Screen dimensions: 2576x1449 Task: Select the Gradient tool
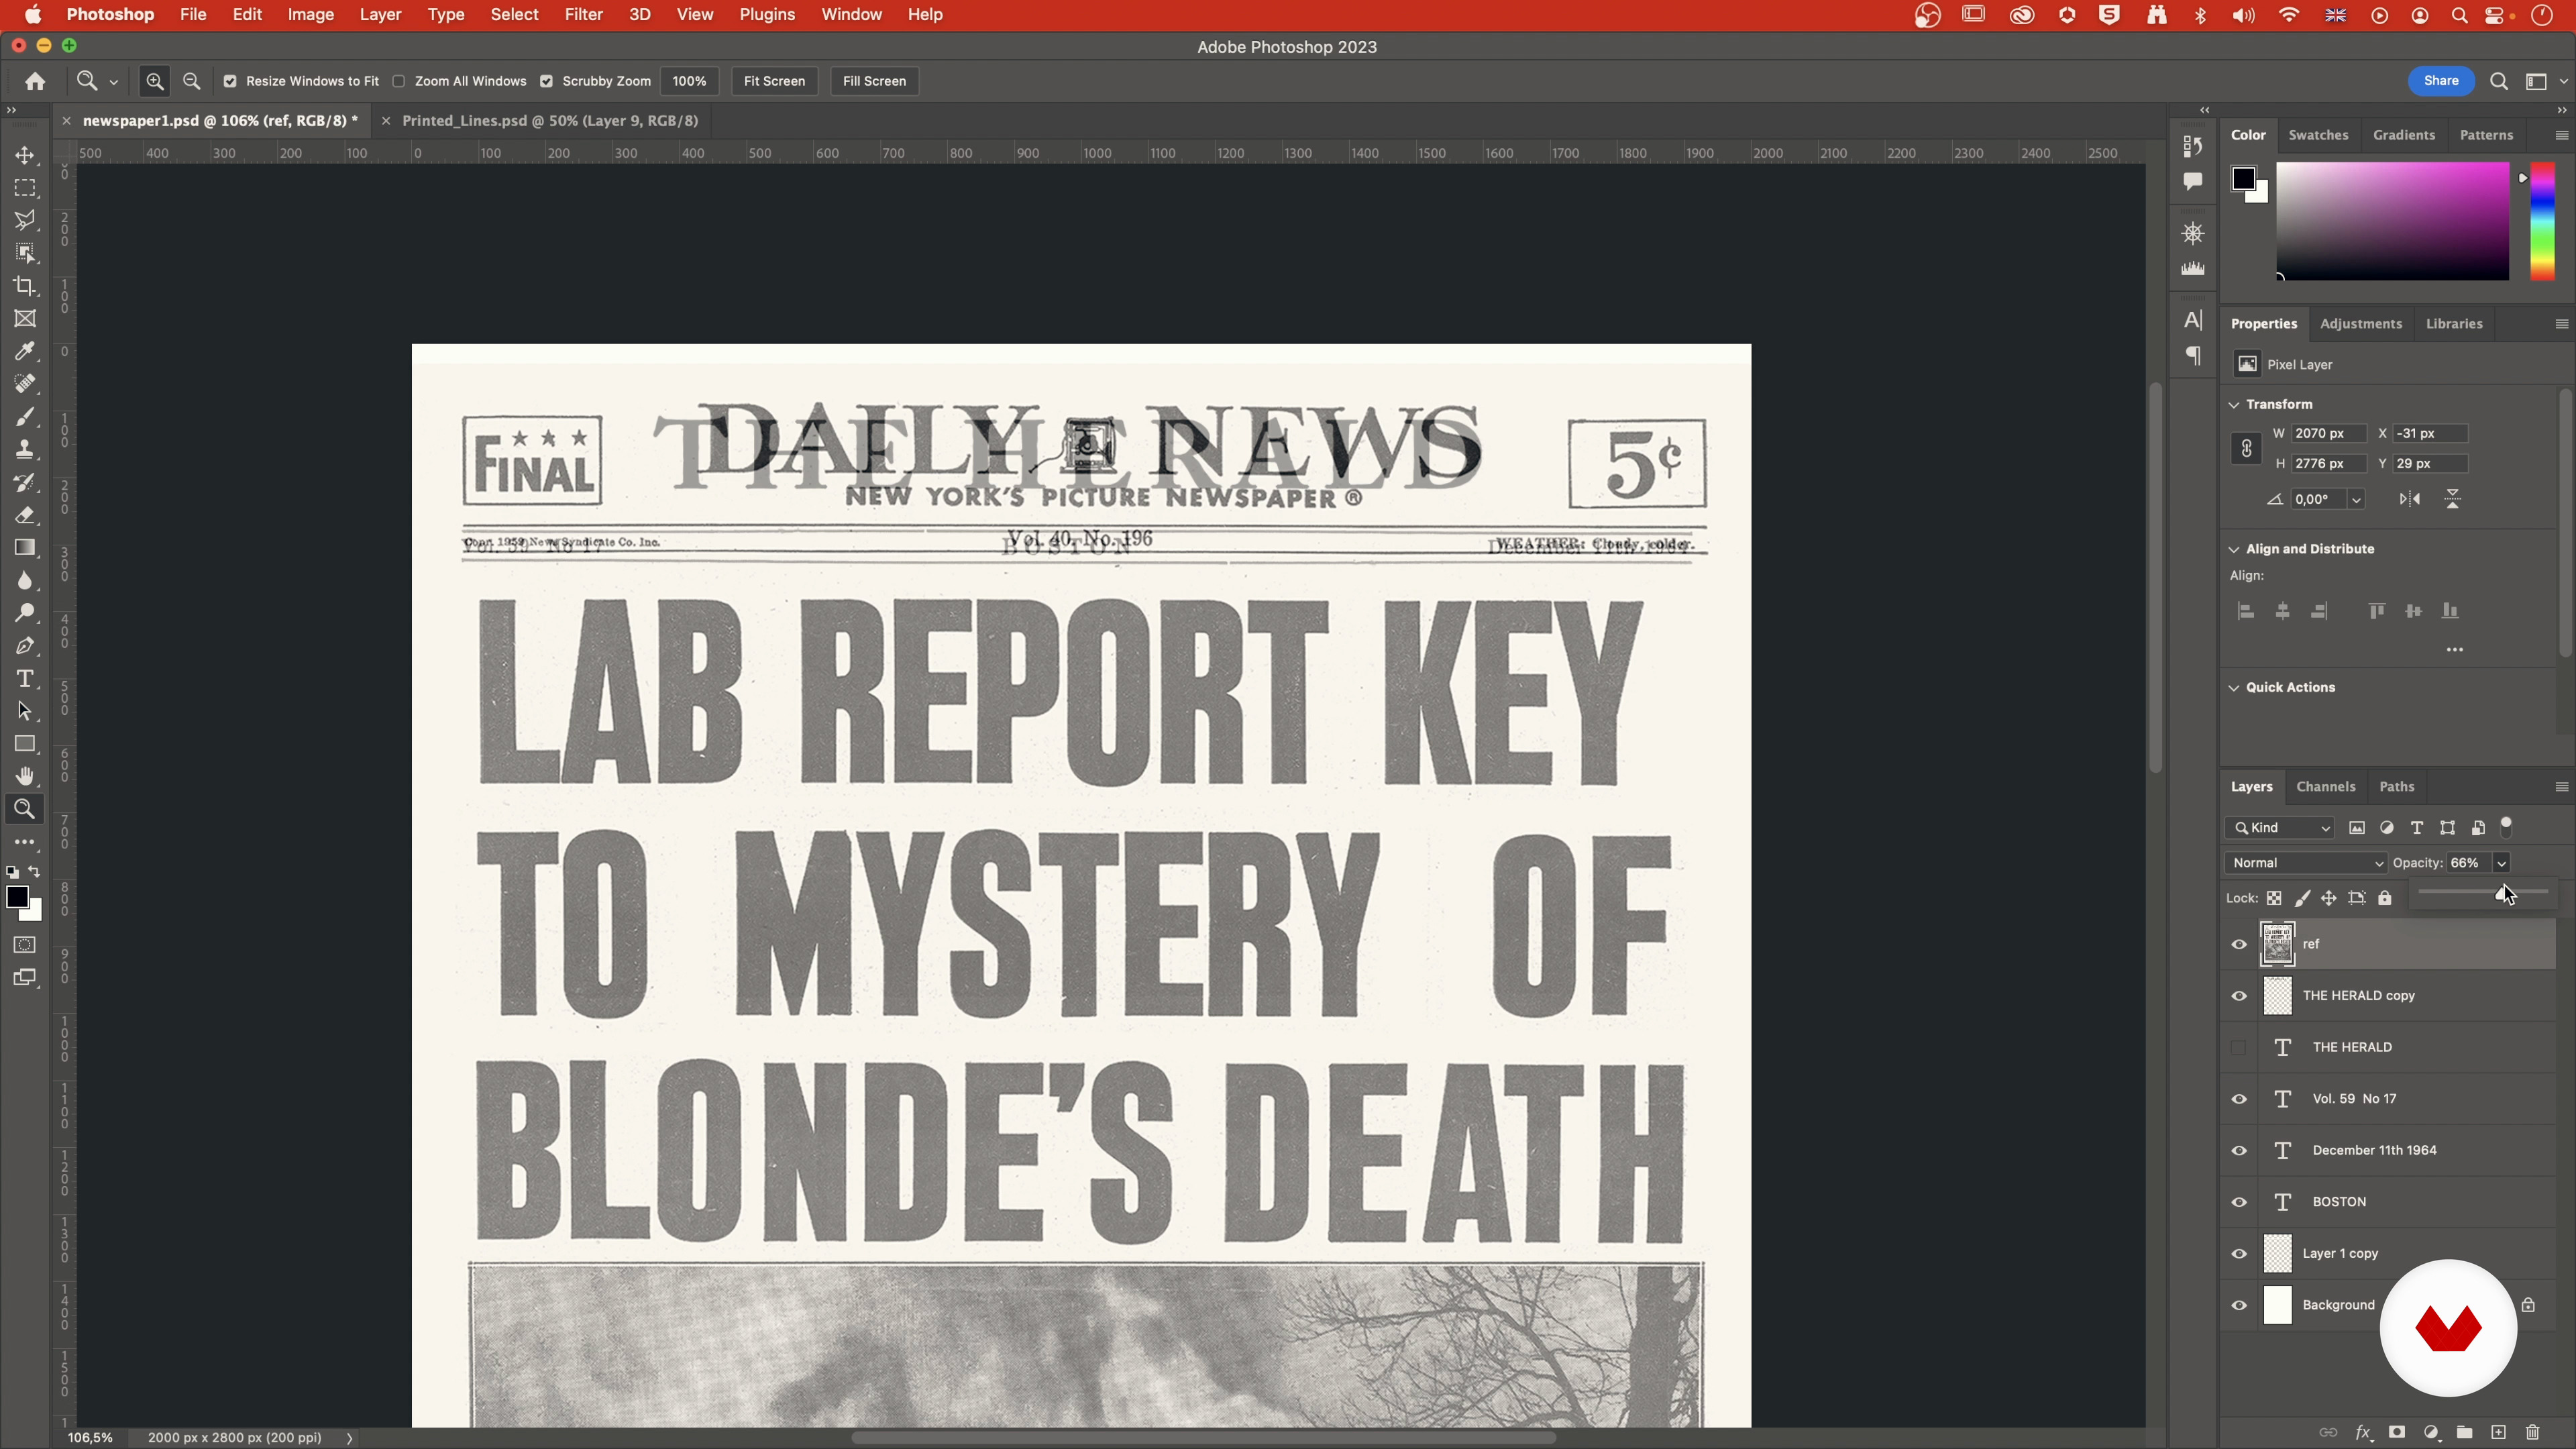[x=25, y=548]
